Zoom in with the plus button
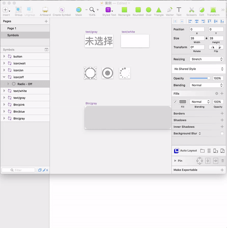The image size is (227, 228). 98,10
